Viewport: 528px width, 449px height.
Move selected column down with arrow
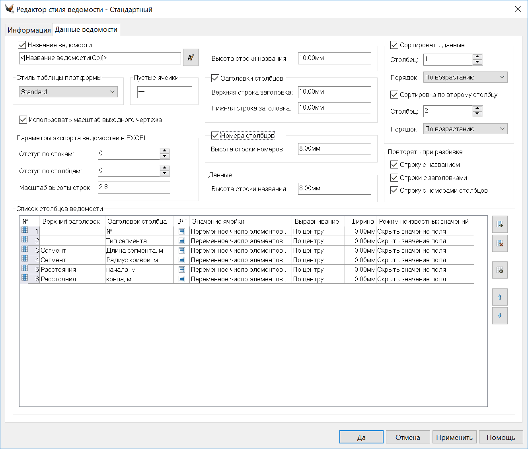(x=500, y=316)
